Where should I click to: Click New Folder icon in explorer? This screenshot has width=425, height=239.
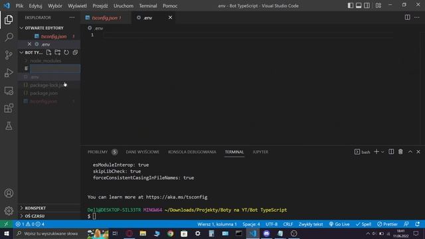pos(58,52)
